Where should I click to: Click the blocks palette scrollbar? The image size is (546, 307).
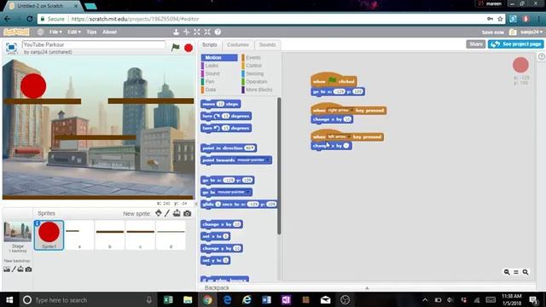point(279,166)
